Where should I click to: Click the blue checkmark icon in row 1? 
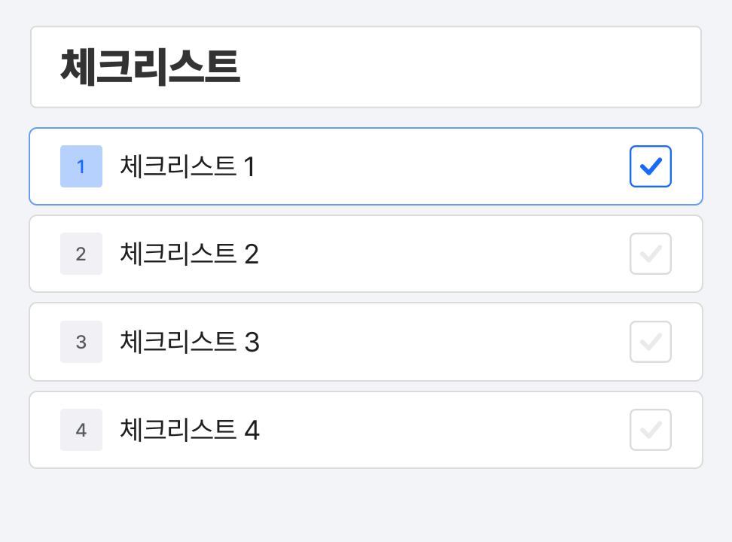point(650,166)
